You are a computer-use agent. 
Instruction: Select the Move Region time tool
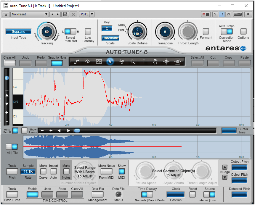(x=177, y=62)
